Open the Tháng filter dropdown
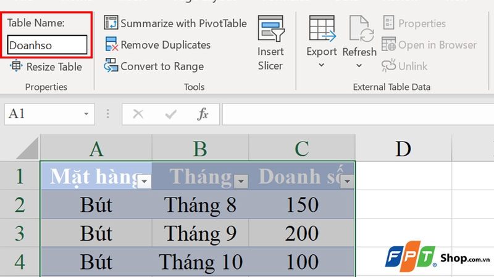 coord(241,181)
